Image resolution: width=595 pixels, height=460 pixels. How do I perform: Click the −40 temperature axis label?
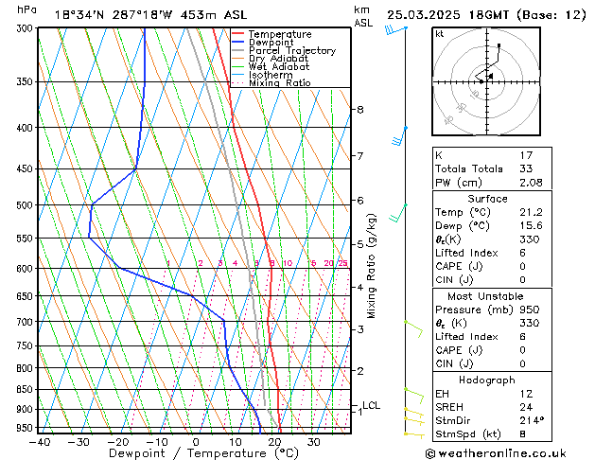(40, 442)
